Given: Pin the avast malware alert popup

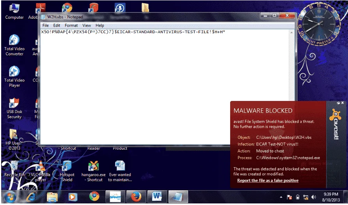Looking at the screenshot, I should pyautogui.click(x=338, y=103).
